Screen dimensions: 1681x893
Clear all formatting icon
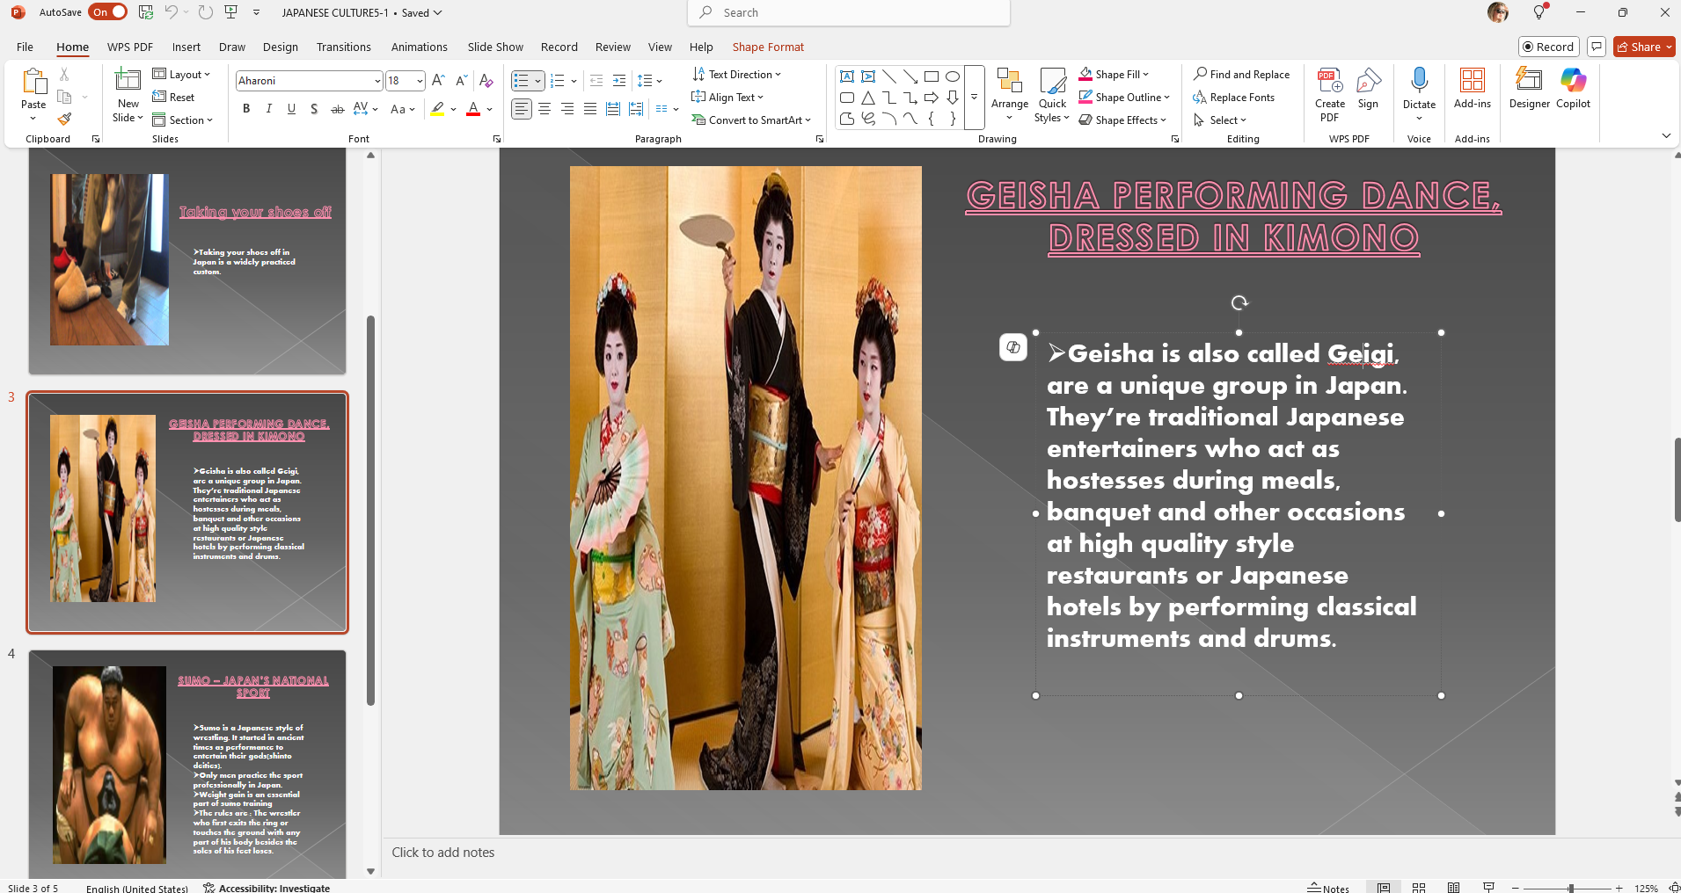click(486, 80)
